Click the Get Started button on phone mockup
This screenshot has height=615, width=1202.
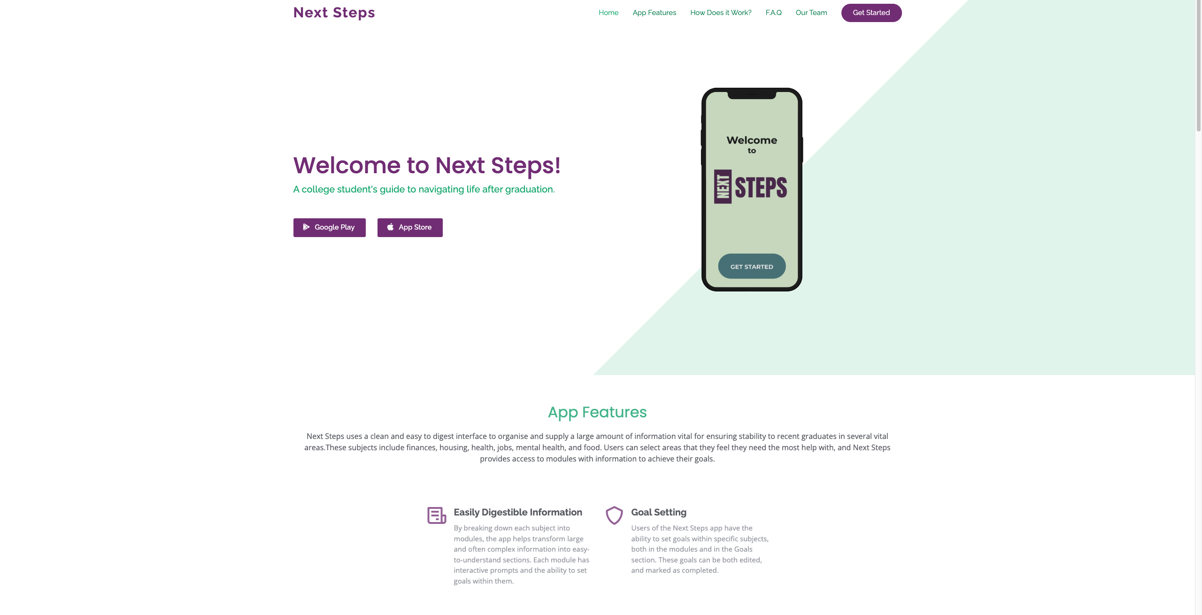751,266
